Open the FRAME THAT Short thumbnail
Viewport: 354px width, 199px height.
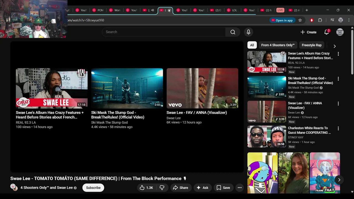pyautogui.click(x=325, y=173)
